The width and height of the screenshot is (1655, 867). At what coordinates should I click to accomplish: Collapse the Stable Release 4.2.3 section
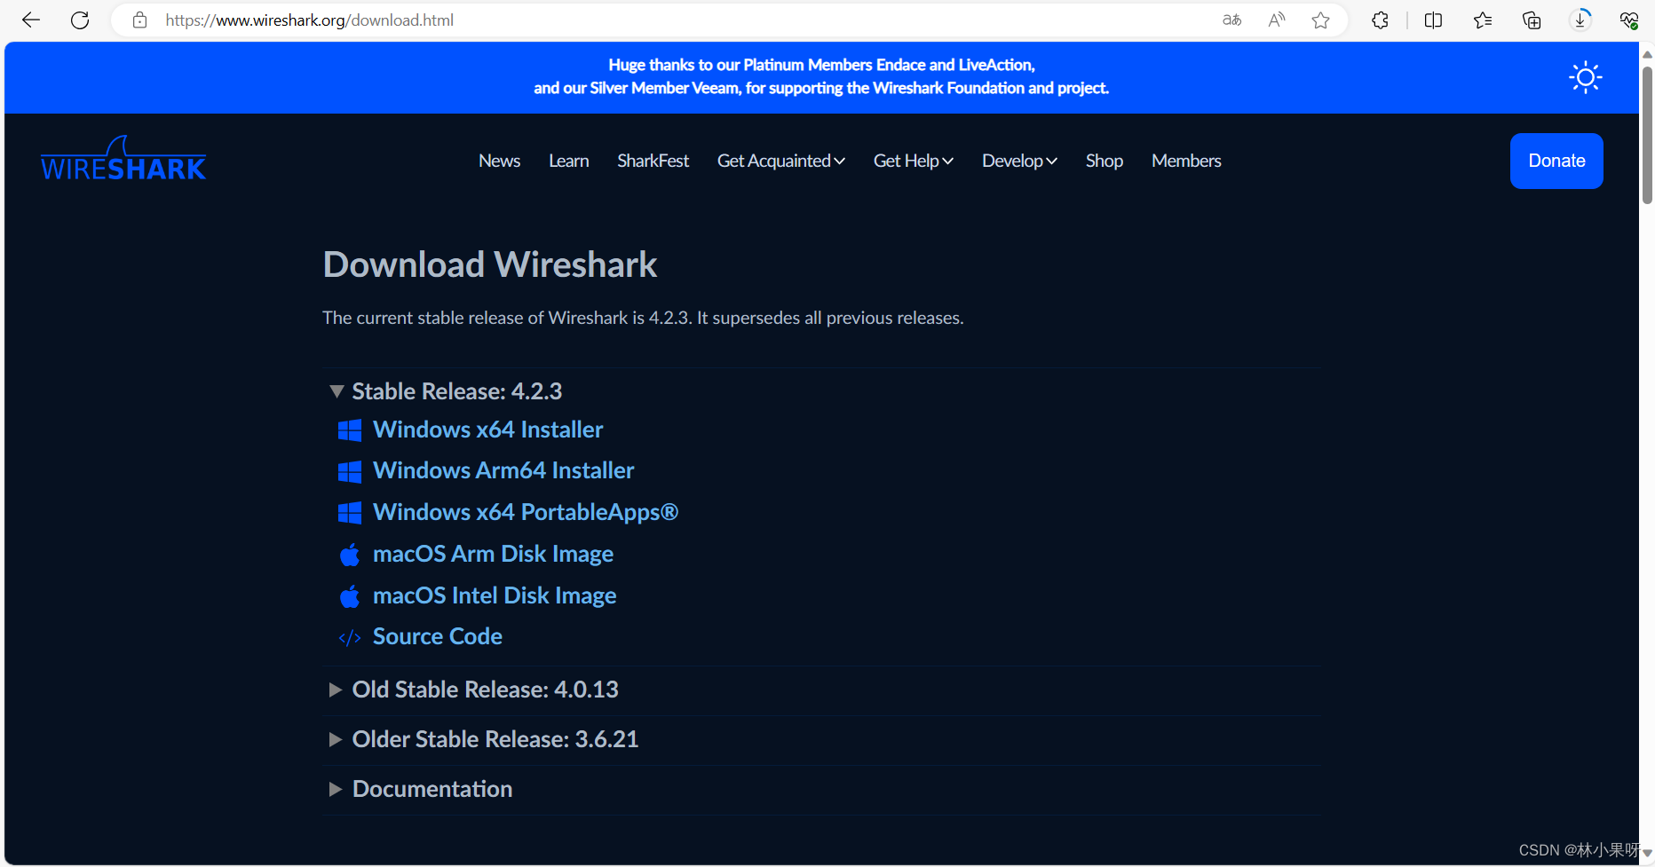point(337,391)
